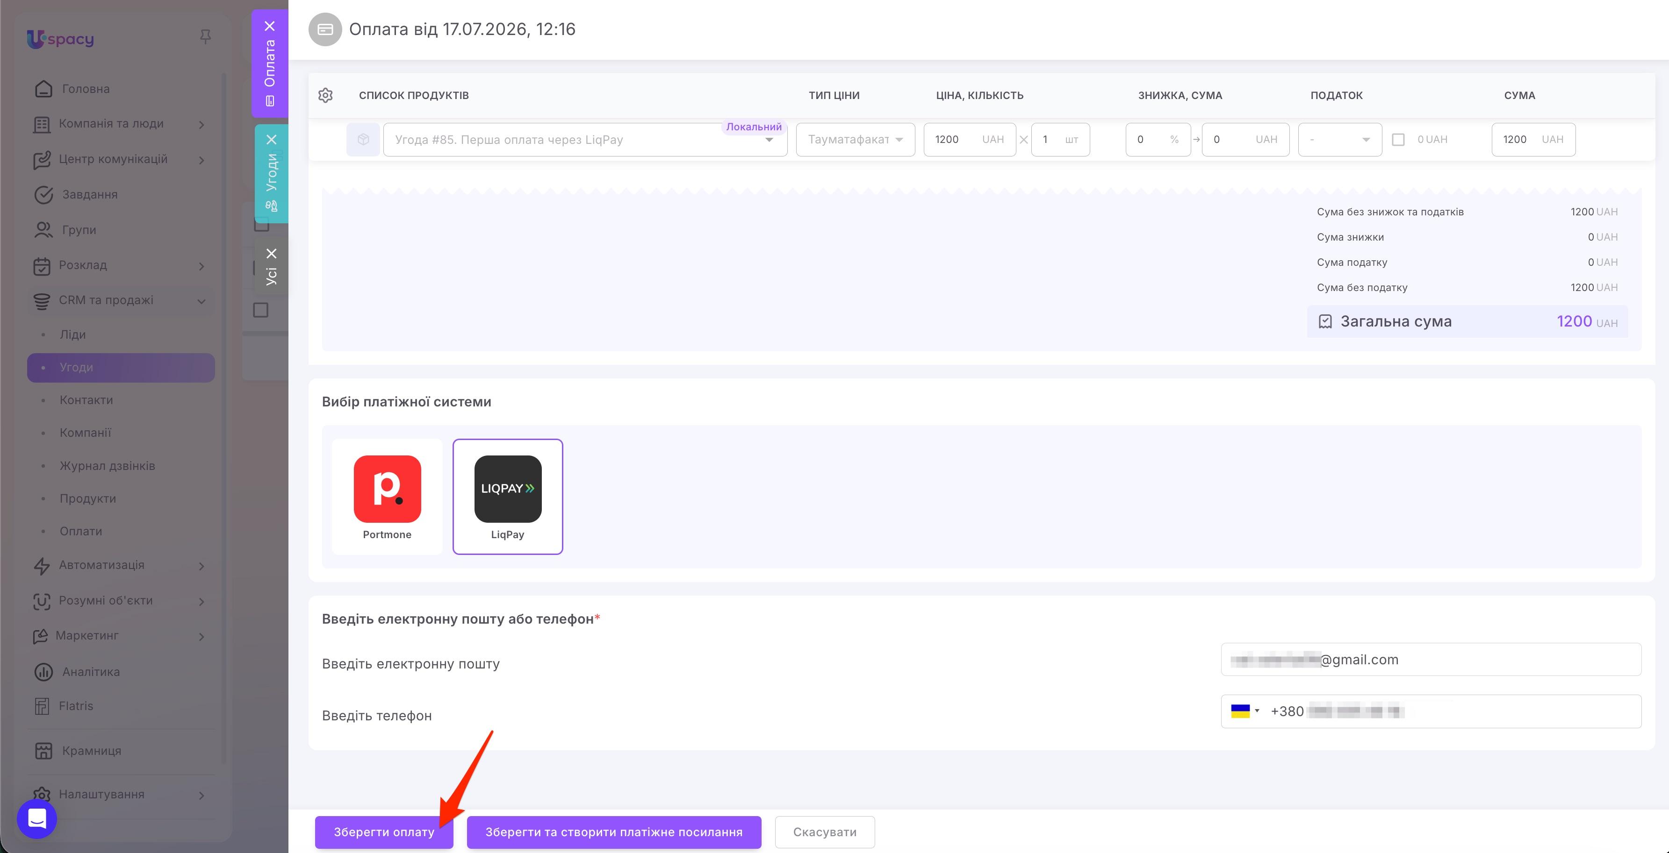Select the Portmone payment system
This screenshot has height=853, width=1669.
(x=387, y=497)
